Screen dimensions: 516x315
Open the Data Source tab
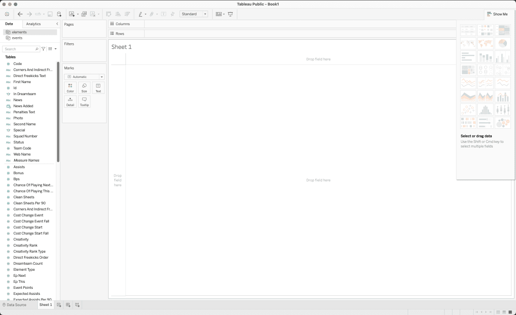pyautogui.click(x=15, y=305)
